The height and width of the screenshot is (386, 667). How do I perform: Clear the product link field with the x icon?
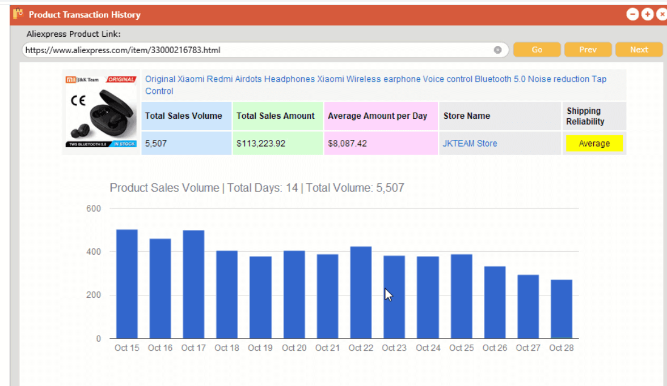(497, 50)
